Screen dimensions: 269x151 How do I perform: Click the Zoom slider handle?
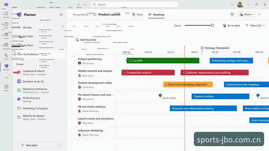212,25
